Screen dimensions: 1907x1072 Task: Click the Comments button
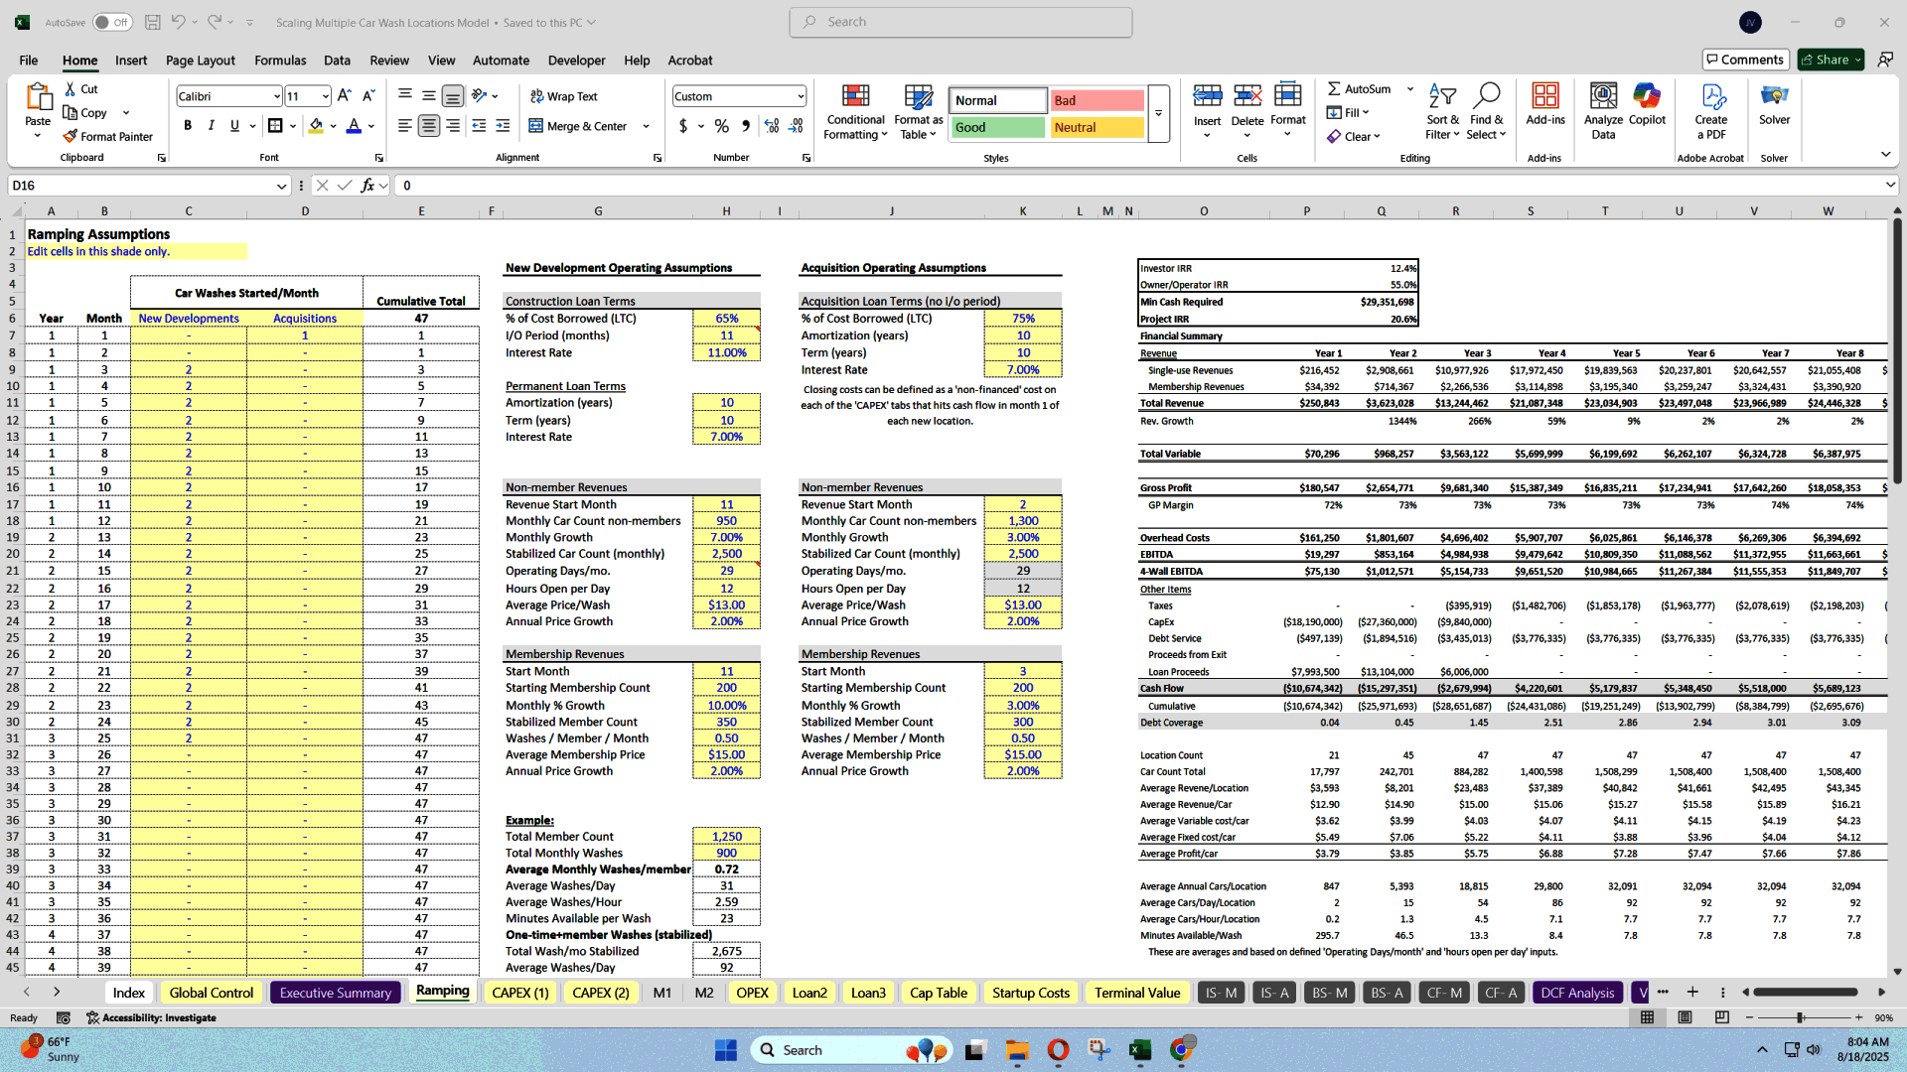pos(1745,60)
